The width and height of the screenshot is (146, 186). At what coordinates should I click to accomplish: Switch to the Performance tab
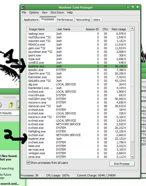(x=65, y=20)
